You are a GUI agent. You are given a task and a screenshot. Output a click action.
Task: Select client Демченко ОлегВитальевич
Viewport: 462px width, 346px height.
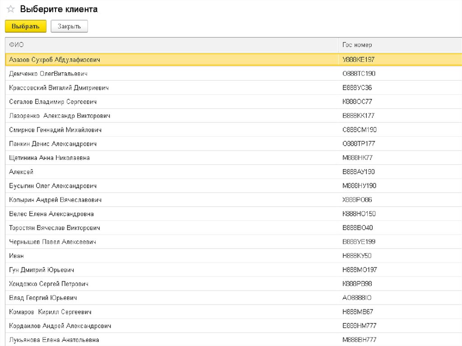48,74
